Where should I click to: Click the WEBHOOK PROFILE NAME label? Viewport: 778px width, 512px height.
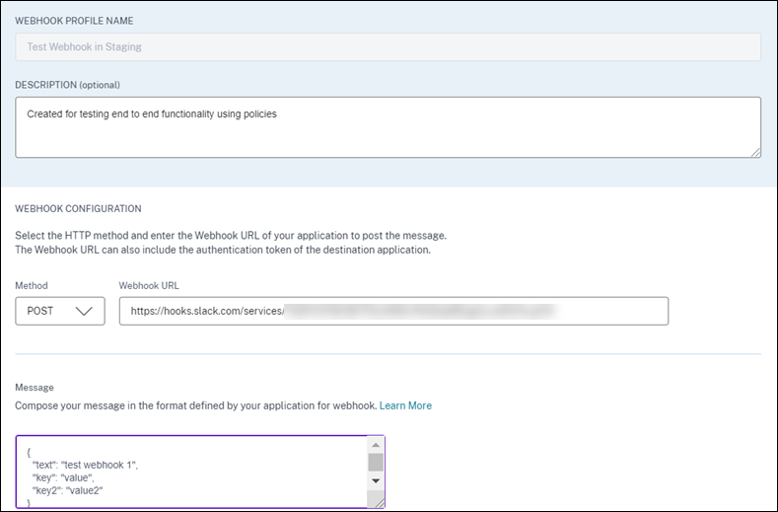point(74,21)
